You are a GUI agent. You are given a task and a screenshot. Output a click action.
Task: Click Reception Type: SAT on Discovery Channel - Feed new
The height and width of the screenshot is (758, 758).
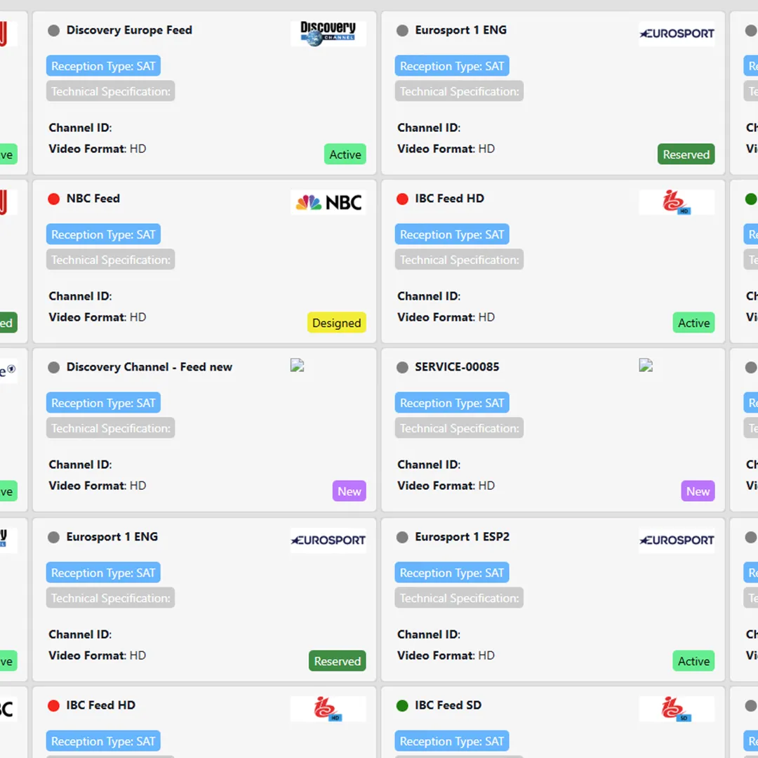tap(103, 403)
